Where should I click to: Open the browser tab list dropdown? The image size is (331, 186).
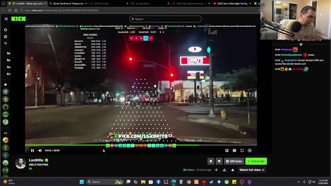pyautogui.click(x=3, y=4)
